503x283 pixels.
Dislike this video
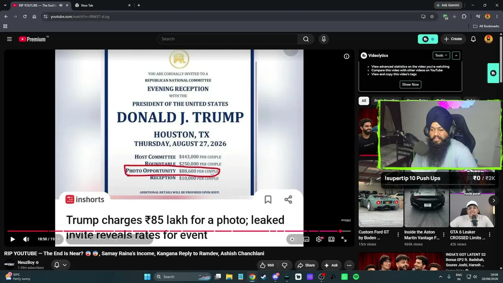click(x=285, y=265)
